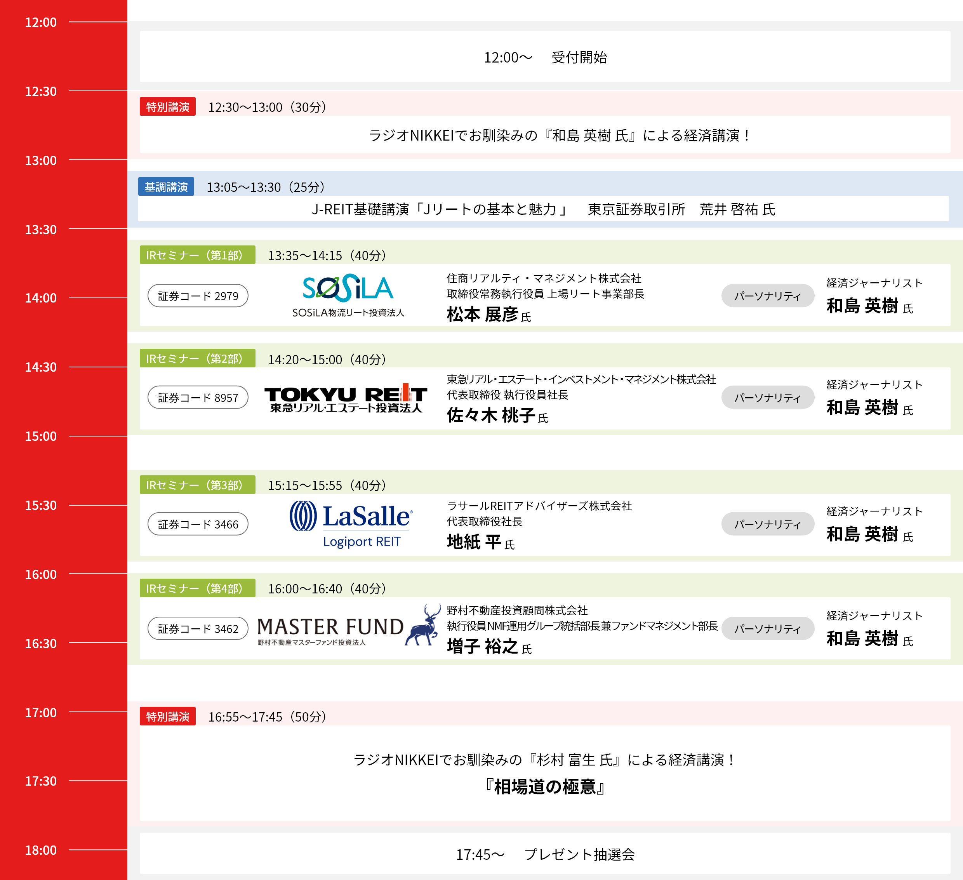Click the 執行役員NMF運用グループ統括部長 title line
The image size is (963, 880).
tap(582, 626)
